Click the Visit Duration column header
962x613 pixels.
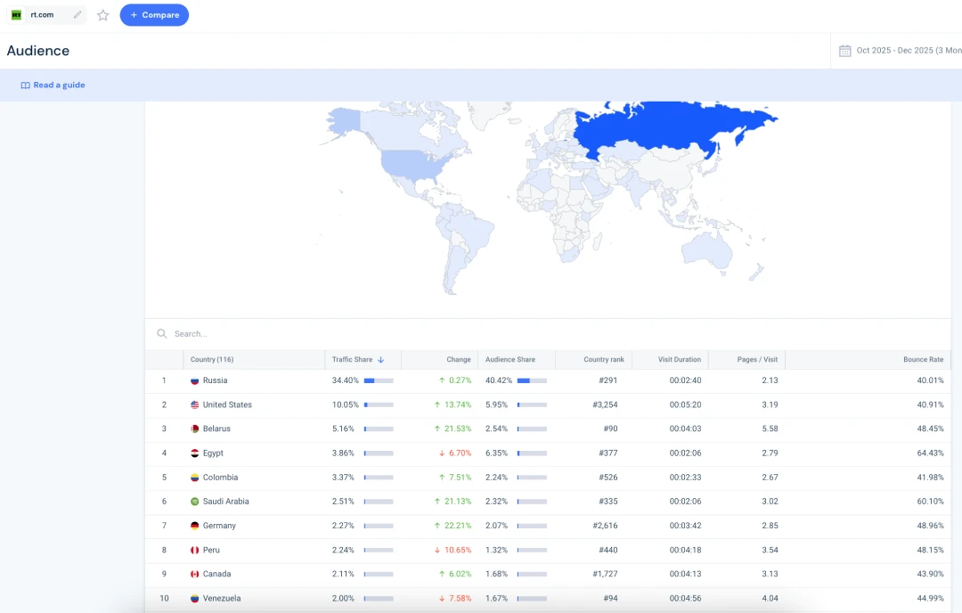[x=679, y=360]
